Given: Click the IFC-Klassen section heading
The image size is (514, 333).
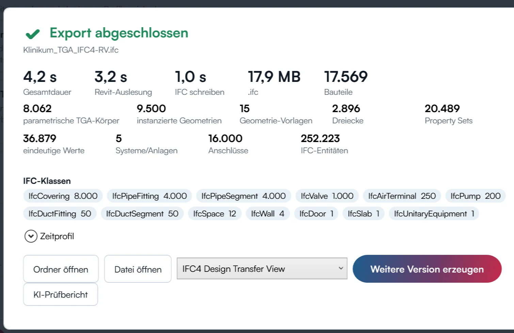Looking at the screenshot, I should [x=47, y=181].
